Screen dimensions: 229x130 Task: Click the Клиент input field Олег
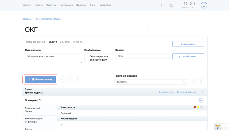coord(142,56)
